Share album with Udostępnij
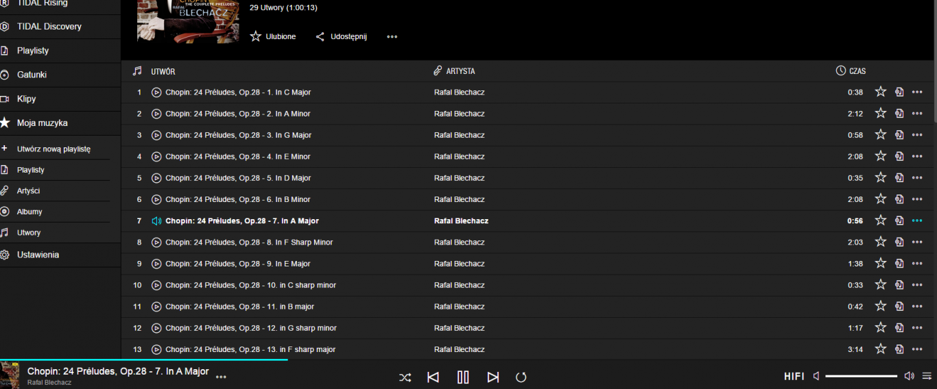The height and width of the screenshot is (389, 937). (341, 36)
